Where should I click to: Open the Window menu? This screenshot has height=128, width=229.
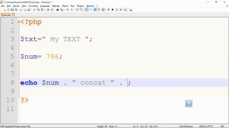click(x=90, y=6)
